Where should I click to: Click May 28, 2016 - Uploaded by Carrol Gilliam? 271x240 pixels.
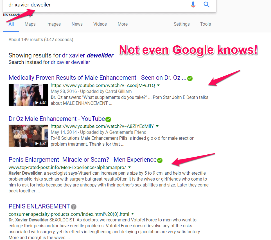point(91,92)
